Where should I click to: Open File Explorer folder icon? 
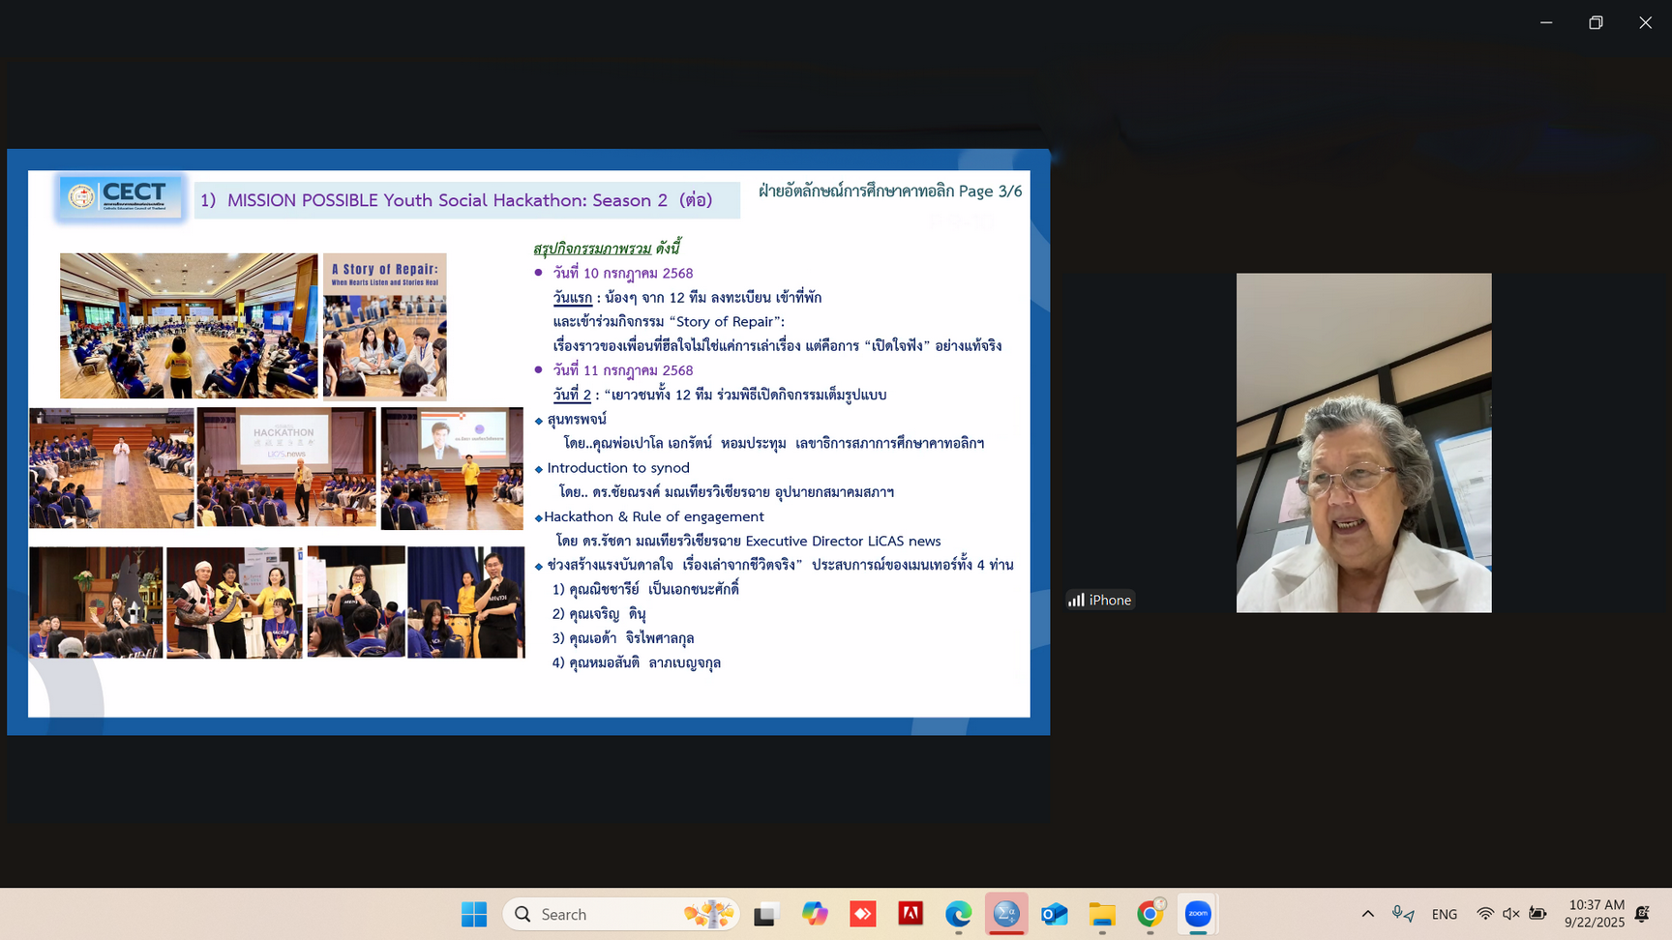coord(1102,914)
